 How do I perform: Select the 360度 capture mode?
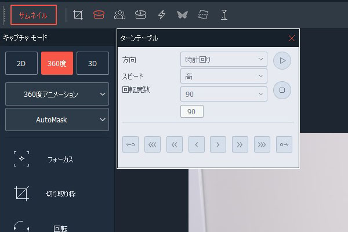point(57,64)
